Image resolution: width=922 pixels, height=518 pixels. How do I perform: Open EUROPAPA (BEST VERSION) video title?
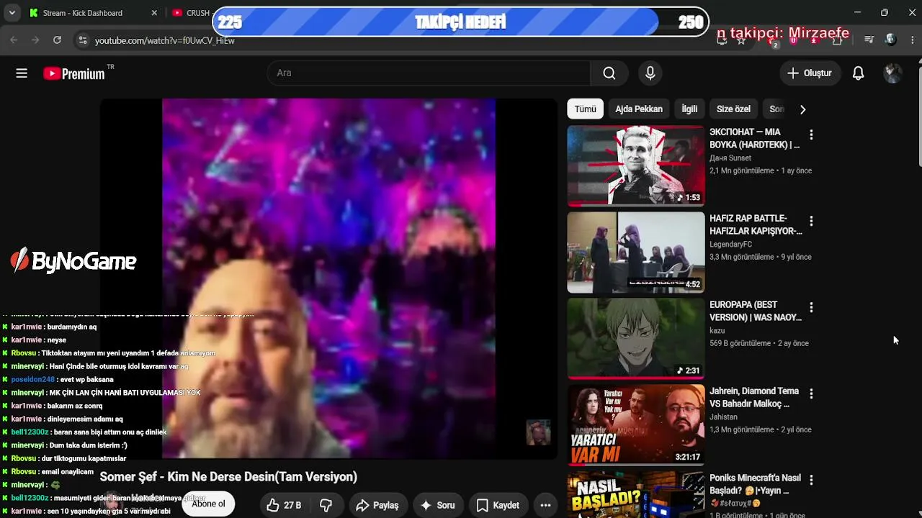[756, 312]
